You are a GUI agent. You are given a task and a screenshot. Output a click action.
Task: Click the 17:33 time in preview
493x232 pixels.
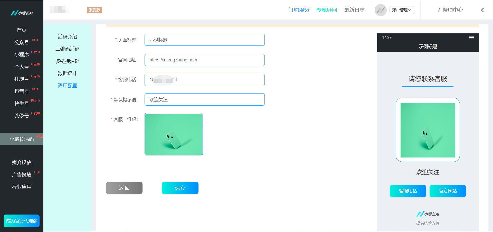(x=387, y=38)
